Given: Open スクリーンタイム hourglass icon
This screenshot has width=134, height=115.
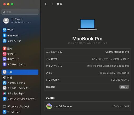Looking at the screenshot, I should pos(4,64).
